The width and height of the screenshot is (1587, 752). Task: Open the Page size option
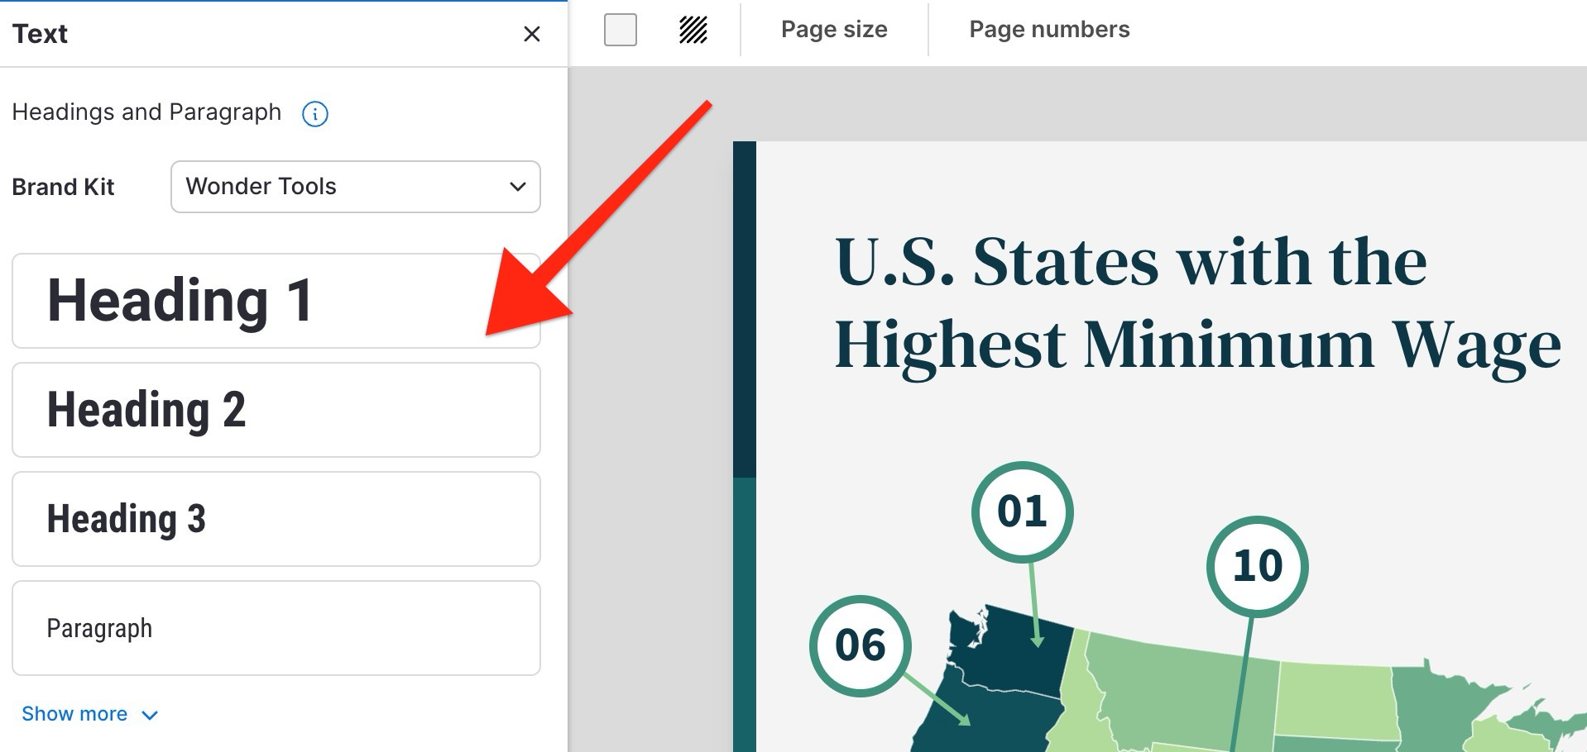click(x=834, y=30)
